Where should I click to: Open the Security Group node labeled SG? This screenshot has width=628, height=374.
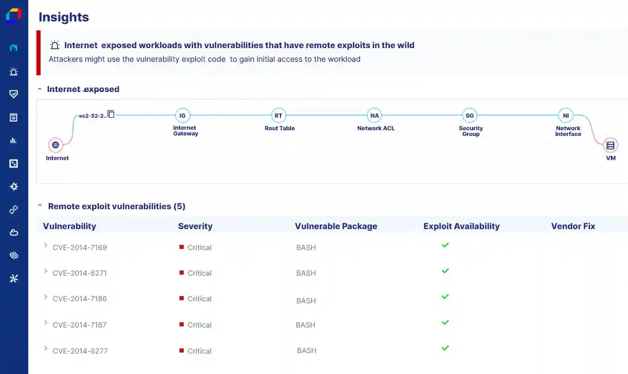pos(469,116)
